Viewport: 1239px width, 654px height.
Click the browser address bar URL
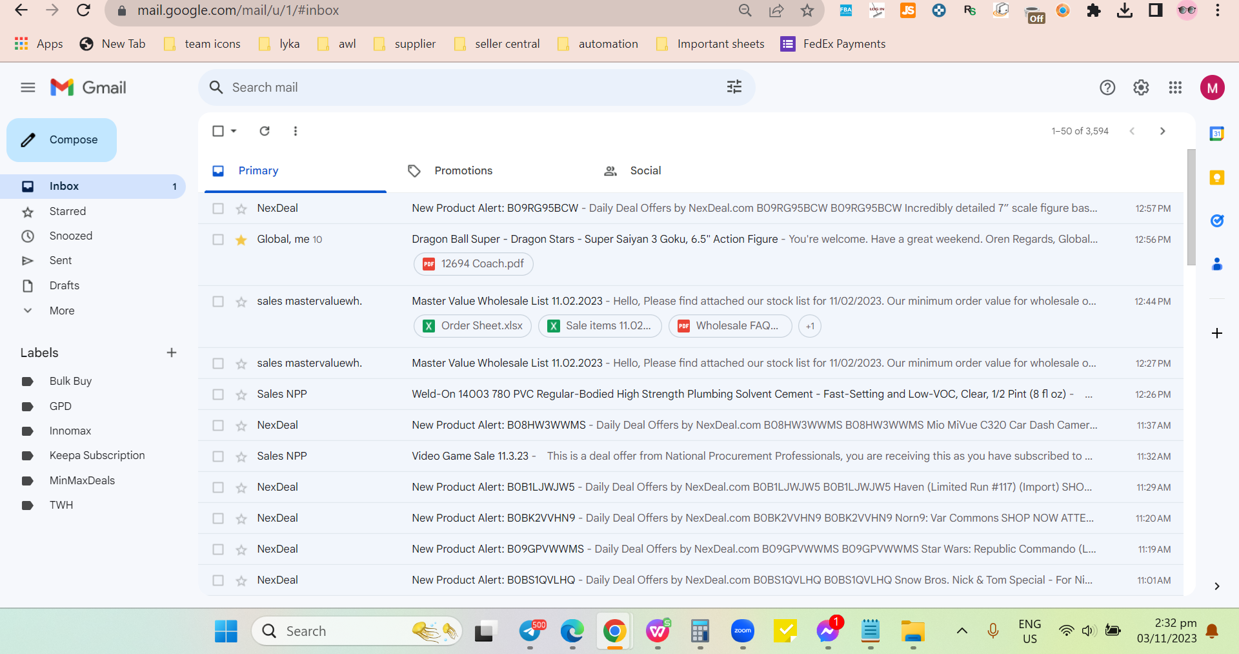click(x=238, y=10)
